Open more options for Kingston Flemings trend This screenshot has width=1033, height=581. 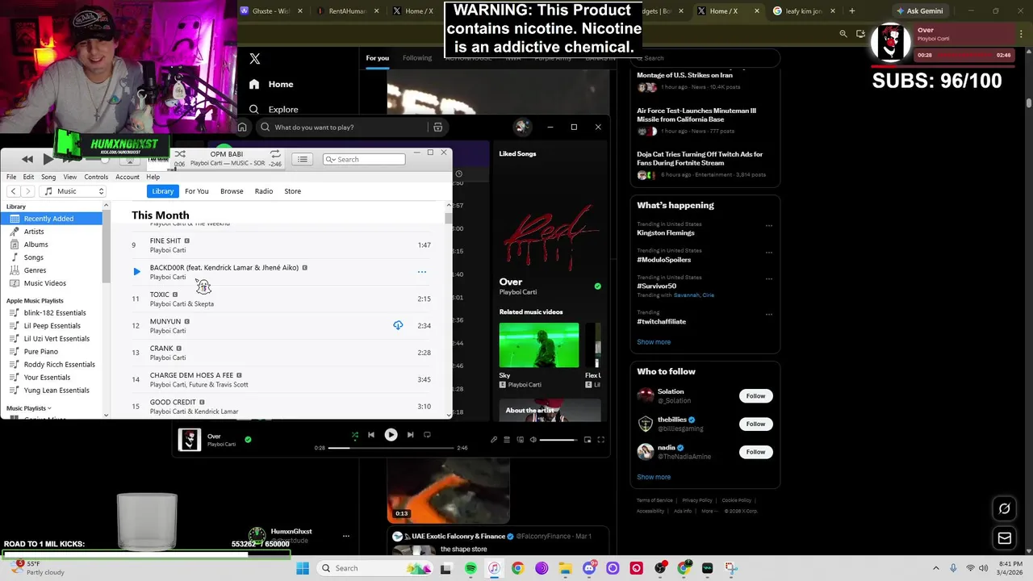[768, 226]
